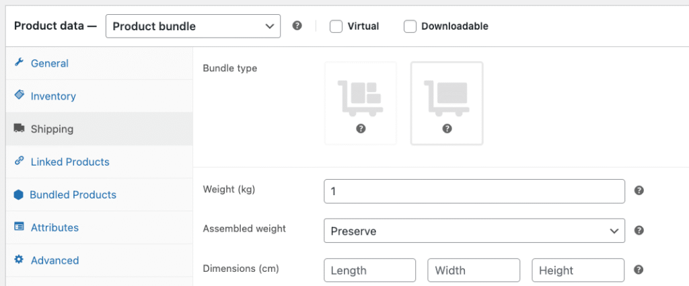Click the help icon under unassembled bundle type
Image resolution: width=689 pixels, height=286 pixels.
(361, 129)
